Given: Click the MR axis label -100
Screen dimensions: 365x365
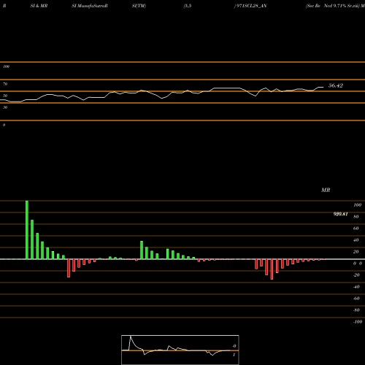Looking at the screenshot, I should (358, 322).
